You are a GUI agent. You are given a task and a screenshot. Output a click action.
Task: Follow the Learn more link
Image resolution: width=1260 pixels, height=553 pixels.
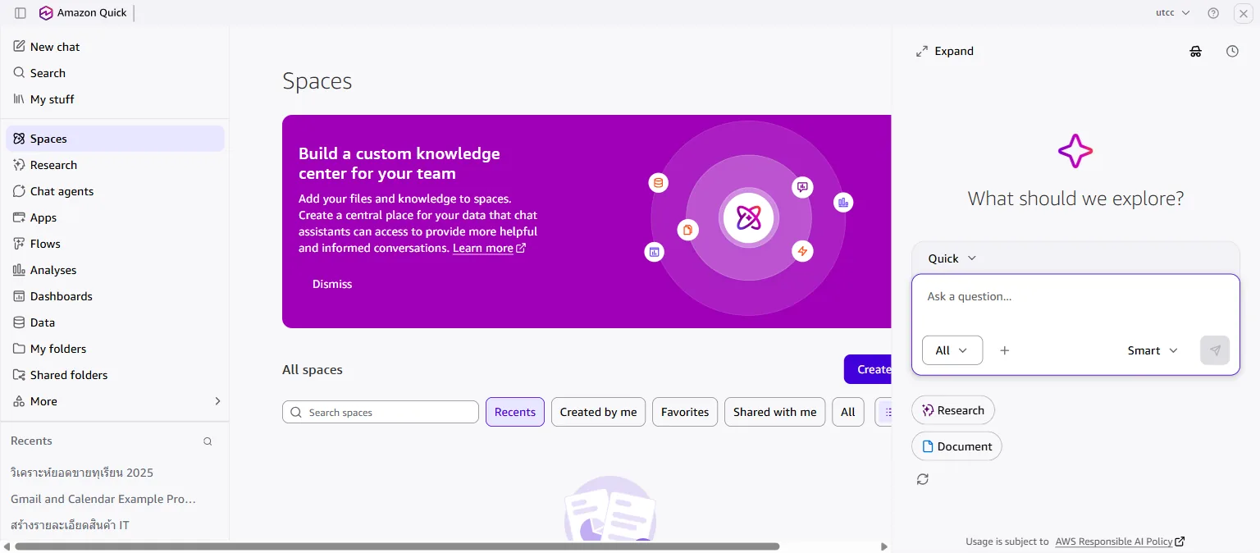point(489,248)
